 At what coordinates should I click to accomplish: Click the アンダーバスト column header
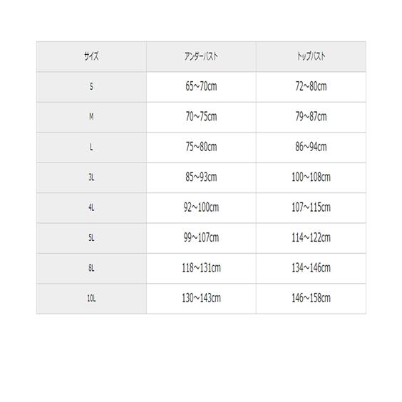pos(201,56)
